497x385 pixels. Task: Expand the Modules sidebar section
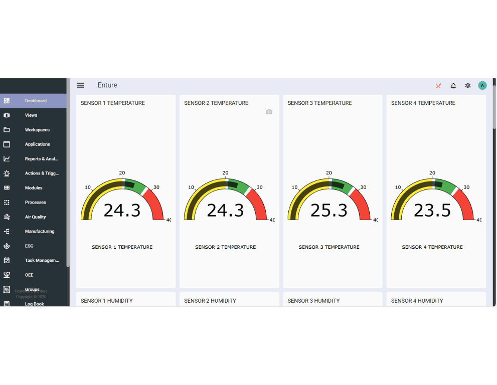34,188
